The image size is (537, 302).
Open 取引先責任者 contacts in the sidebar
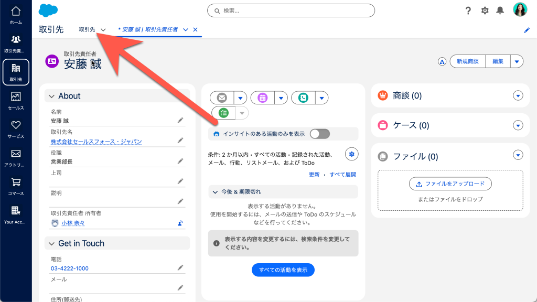tap(16, 44)
